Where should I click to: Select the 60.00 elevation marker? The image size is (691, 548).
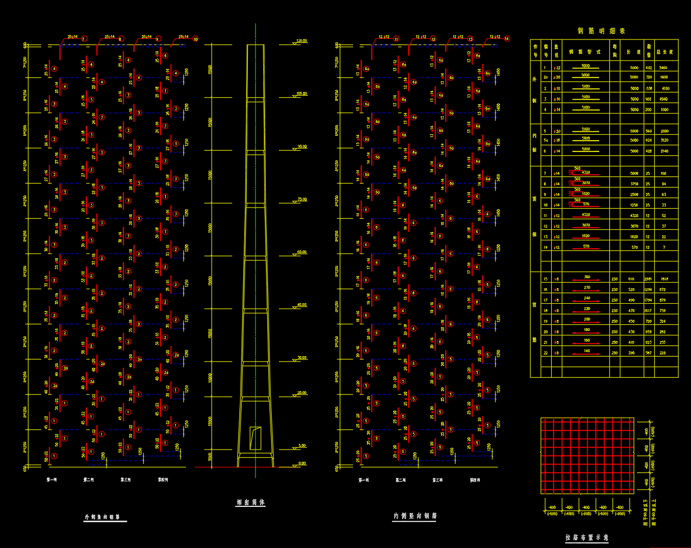pyautogui.click(x=301, y=252)
